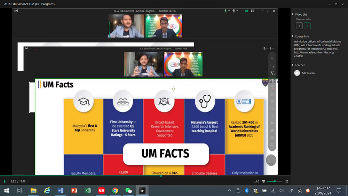Screen dimensions: 348x196
Task: Select the marquee selection tool
Action: pyautogui.click(x=272, y=66)
